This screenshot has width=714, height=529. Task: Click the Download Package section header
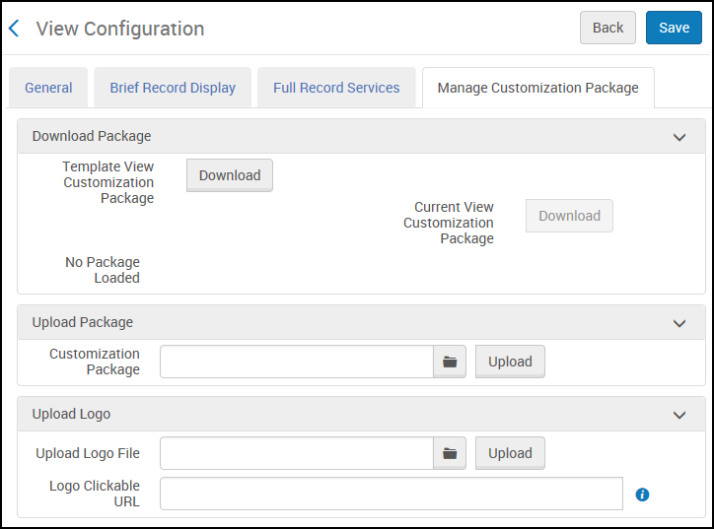[x=361, y=136]
